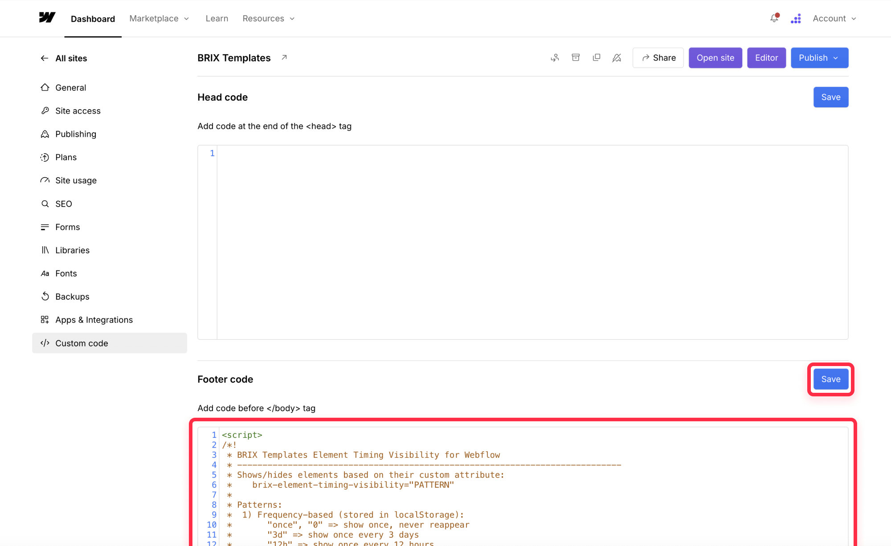Viewport: 891px width, 546px height.
Task: Click the Webflow logo icon
Action: tap(47, 18)
